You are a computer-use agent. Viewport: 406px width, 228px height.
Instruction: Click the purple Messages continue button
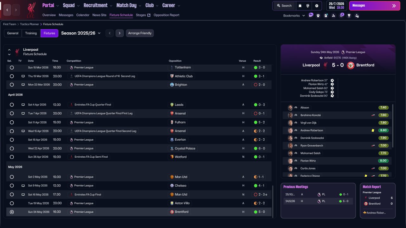click(x=375, y=6)
